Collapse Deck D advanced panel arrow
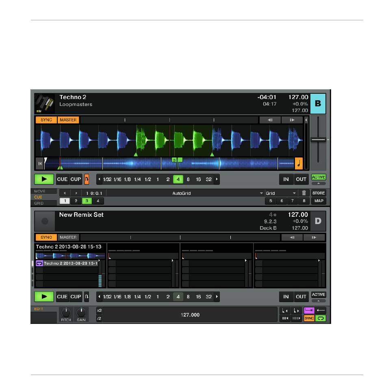Viewport: 386px width, 386px height. [319, 301]
